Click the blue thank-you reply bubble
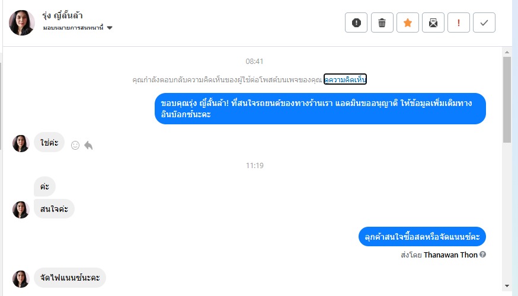Image resolution: width=518 pixels, height=296 pixels. click(x=320, y=109)
